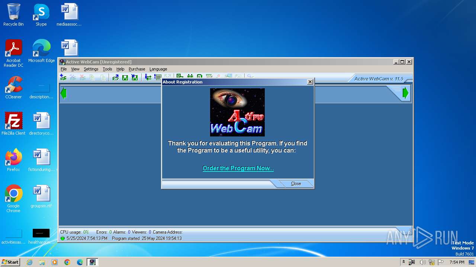The width and height of the screenshot is (476, 267).
Task: Click the Active WebCam logo image
Action: coord(237,112)
